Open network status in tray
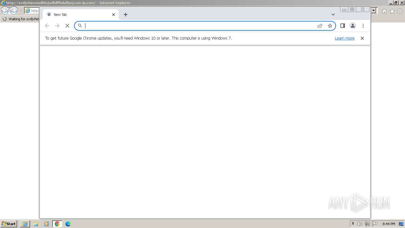Image resolution: width=405 pixels, height=228 pixels. tap(367, 224)
